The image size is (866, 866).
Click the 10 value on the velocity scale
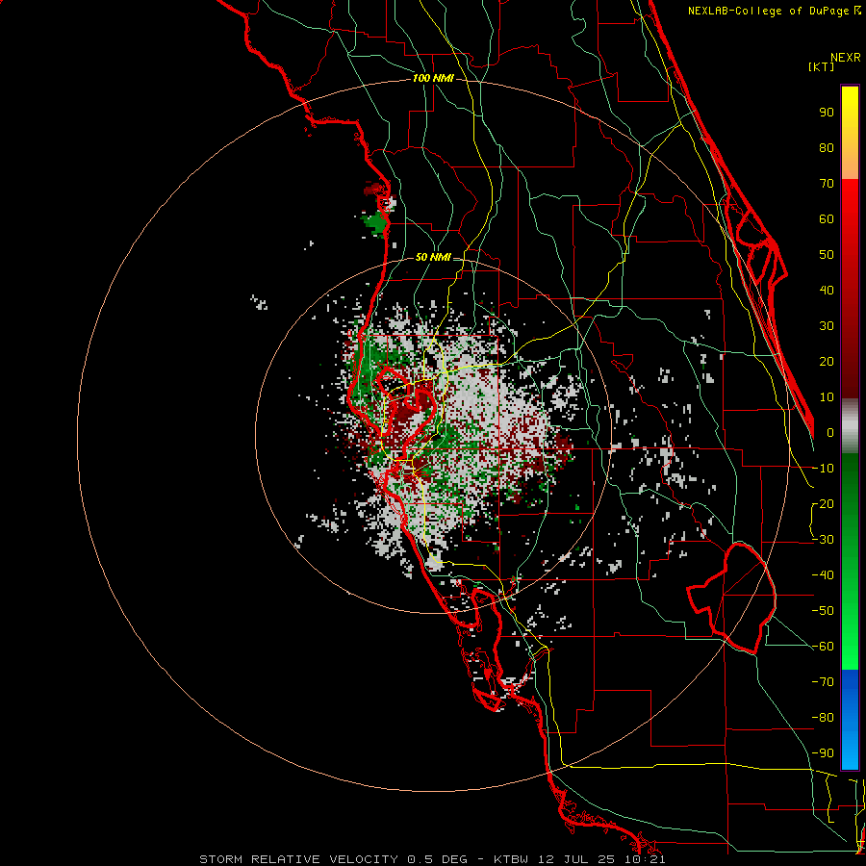(x=827, y=397)
